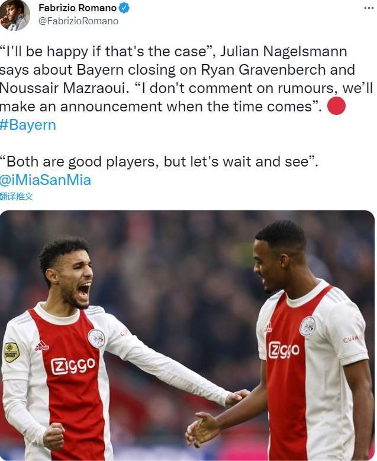Click 翻译推文 to translate the tweet
The width and height of the screenshot is (377, 461).
click(x=17, y=196)
